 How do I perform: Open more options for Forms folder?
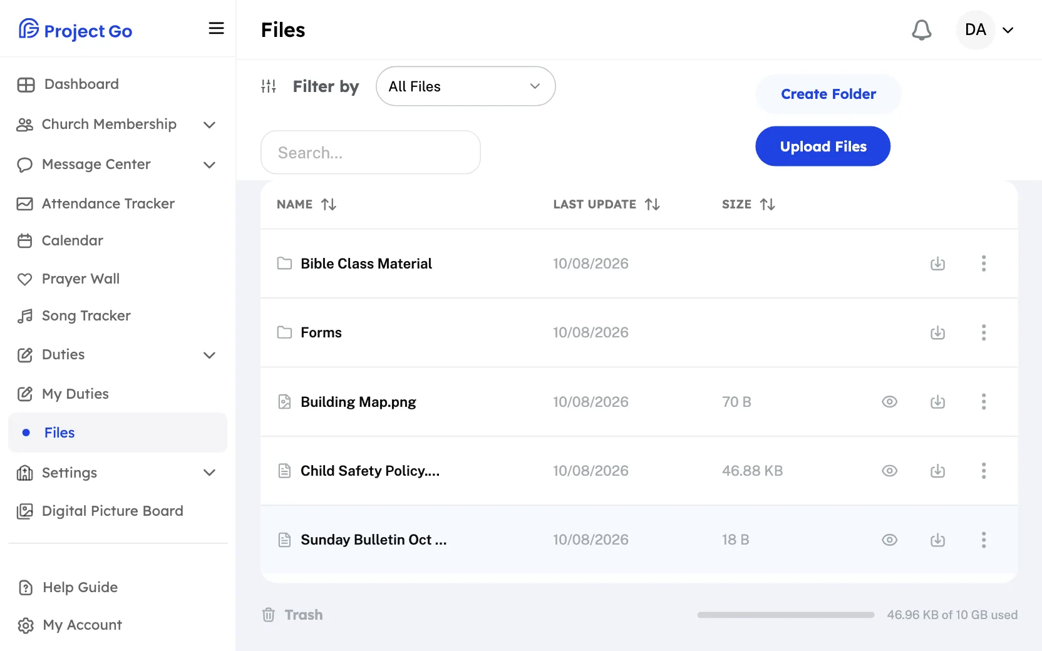(x=984, y=332)
